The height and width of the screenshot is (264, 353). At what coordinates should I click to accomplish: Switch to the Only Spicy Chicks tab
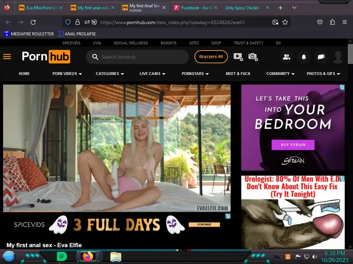coord(242,8)
